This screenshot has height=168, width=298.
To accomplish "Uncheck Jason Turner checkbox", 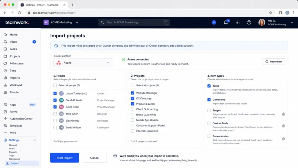I will [x=55, y=94].
